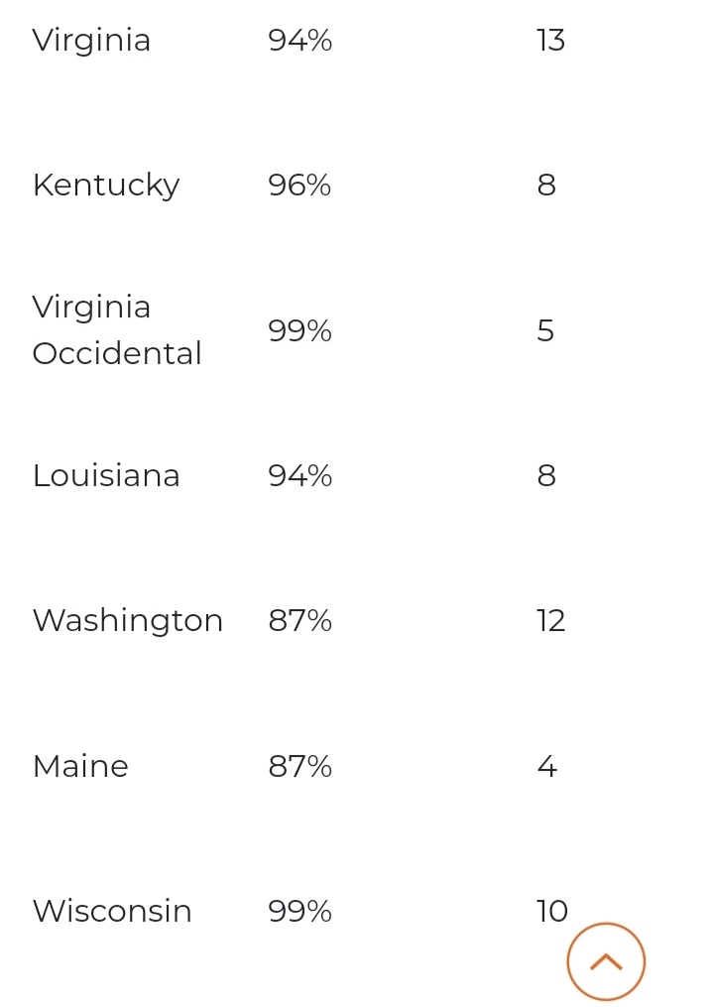Select Wisconsin's 99% percentage
Viewport: 714px width, 1007px height.
pyautogui.click(x=299, y=912)
